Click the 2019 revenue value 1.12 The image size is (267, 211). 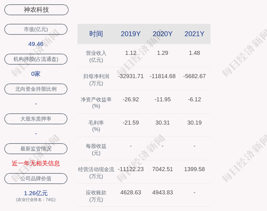[131, 53]
